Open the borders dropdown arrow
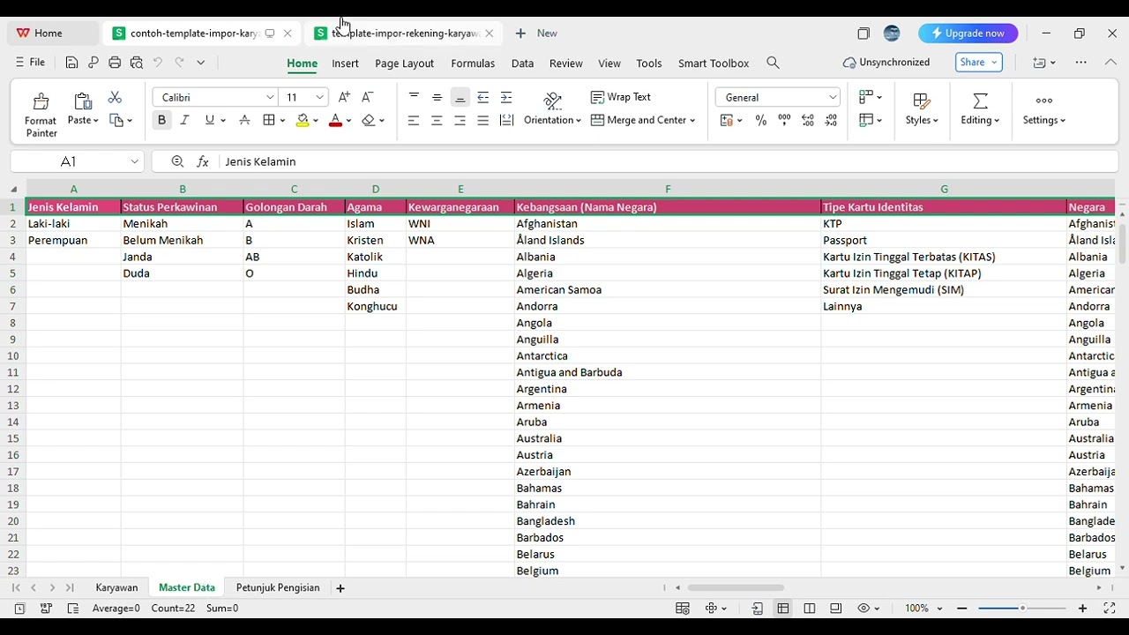 [282, 120]
